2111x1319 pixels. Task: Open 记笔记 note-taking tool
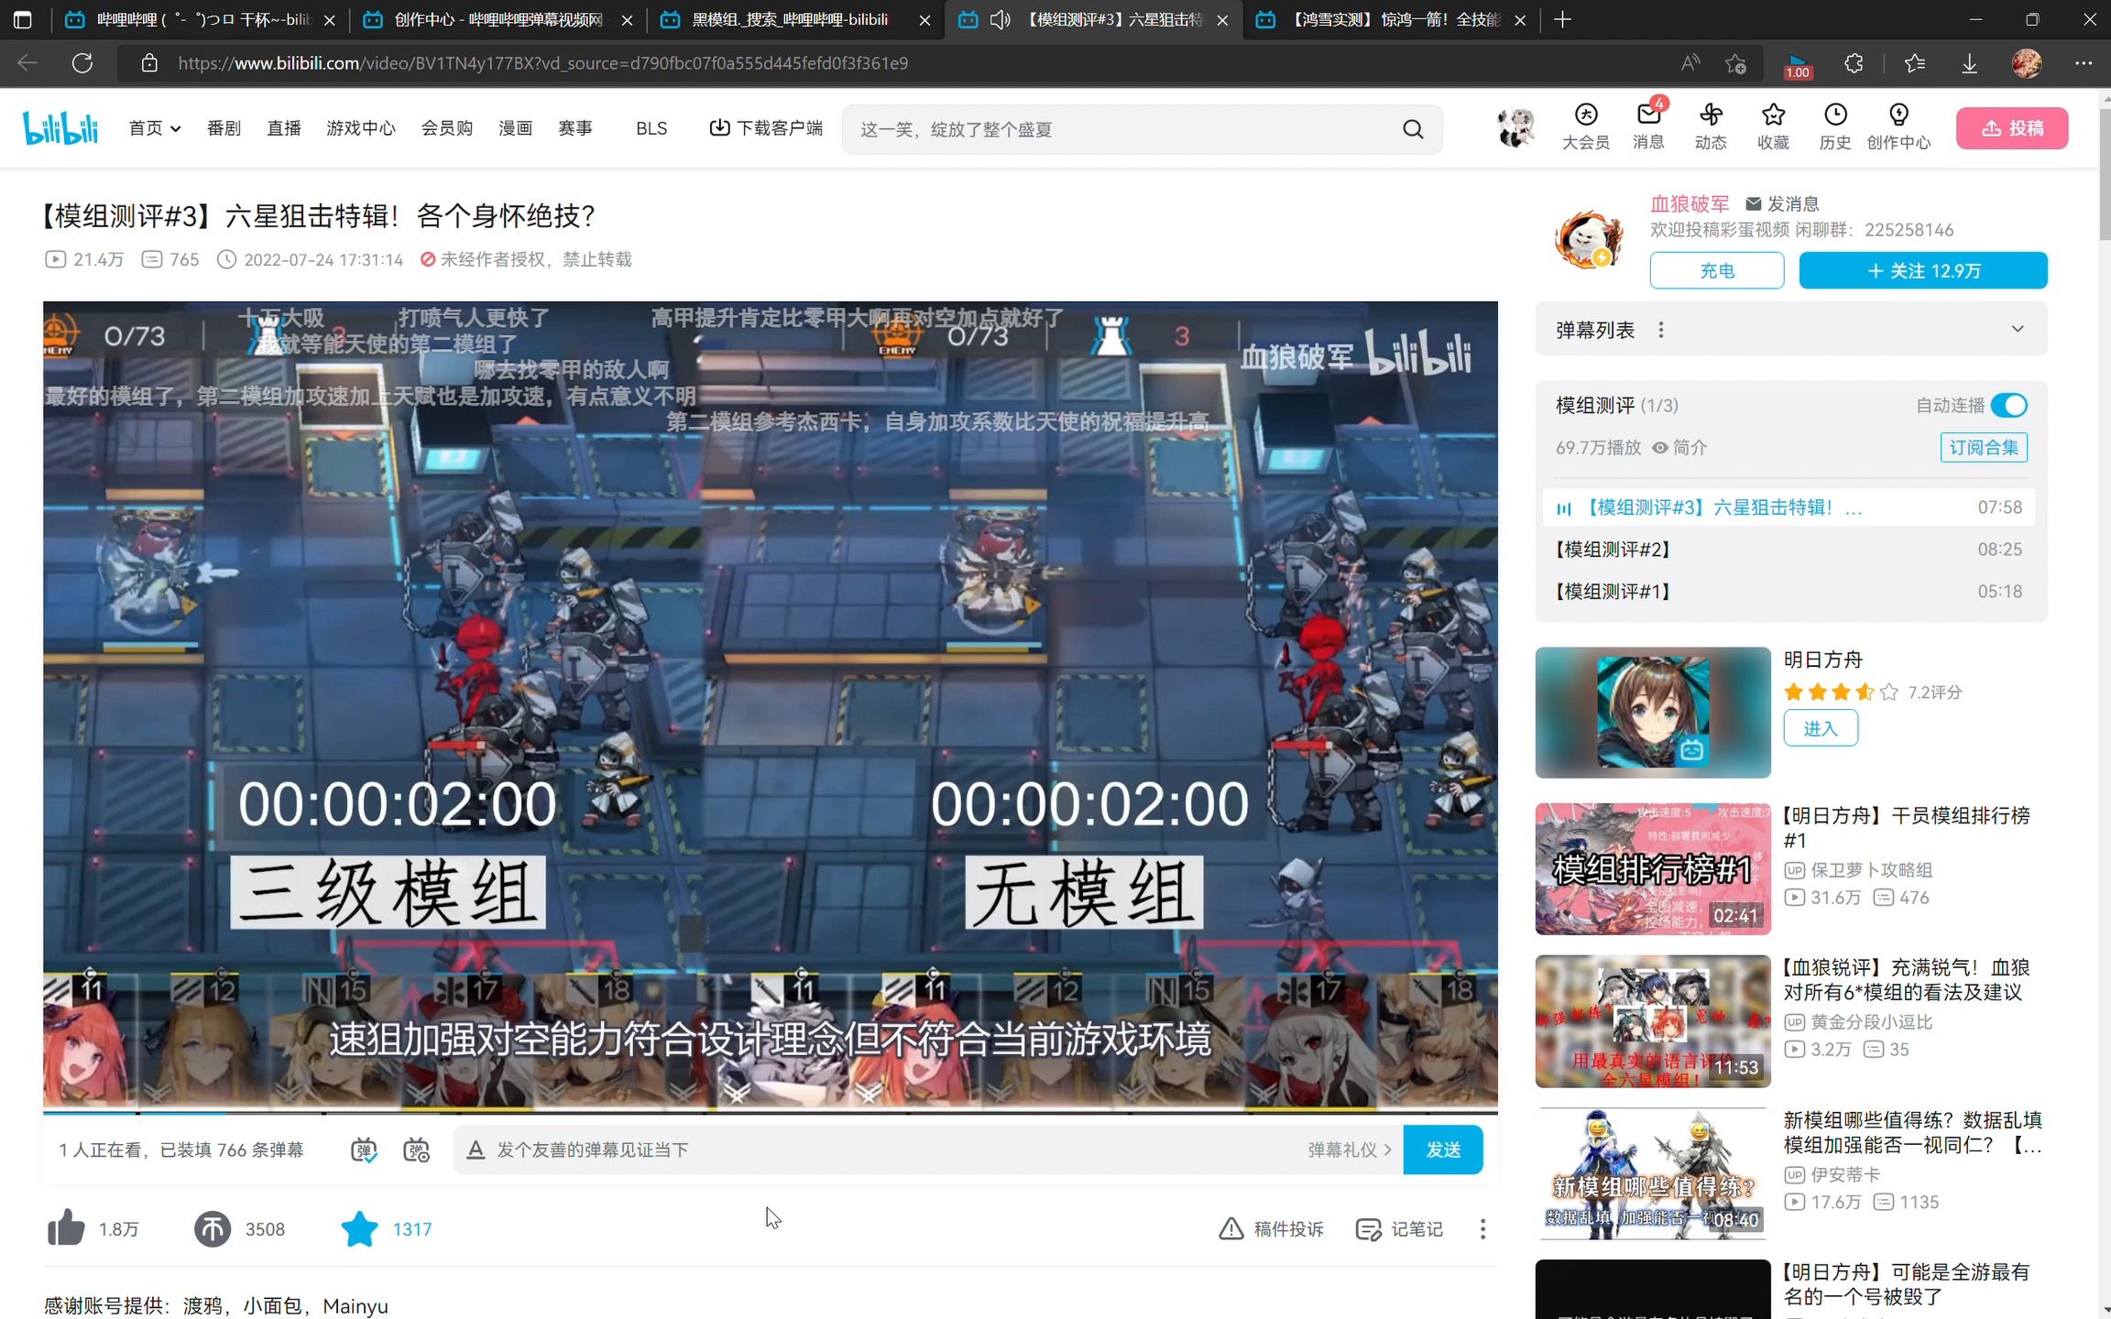tap(1398, 1228)
